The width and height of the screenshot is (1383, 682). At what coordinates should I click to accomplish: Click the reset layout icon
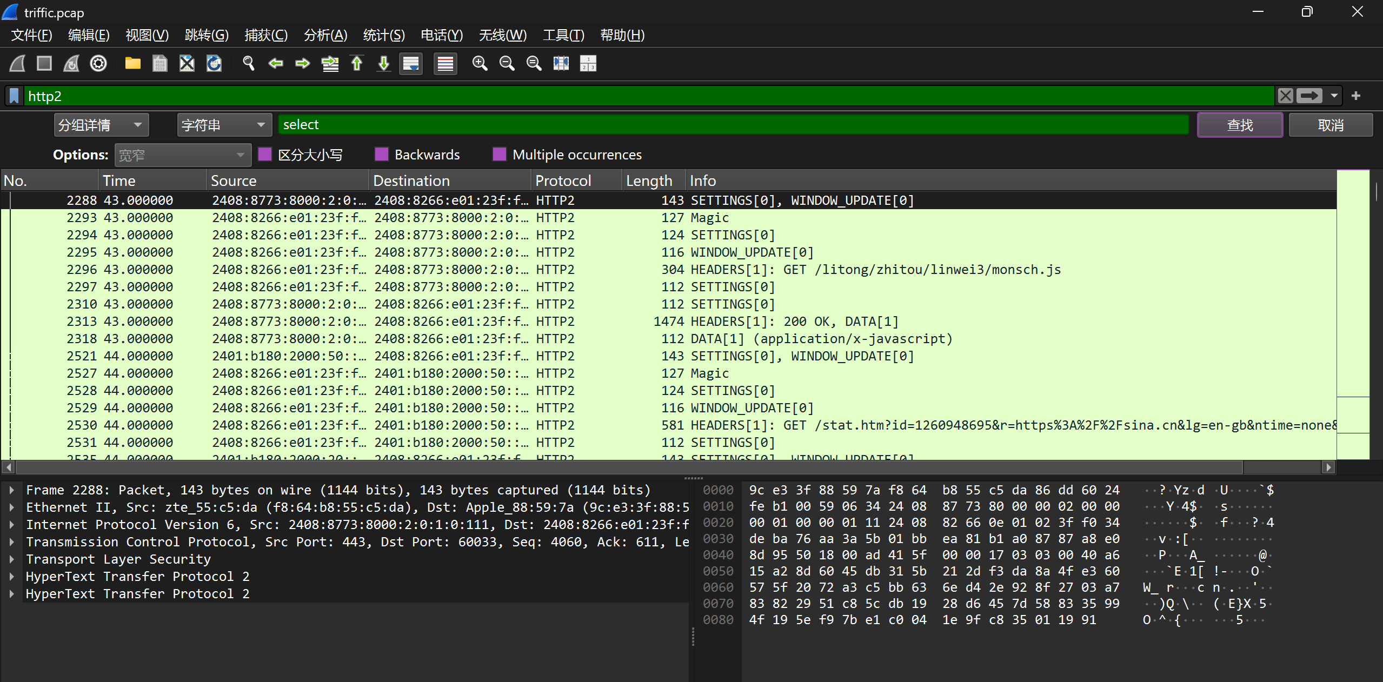[588, 64]
